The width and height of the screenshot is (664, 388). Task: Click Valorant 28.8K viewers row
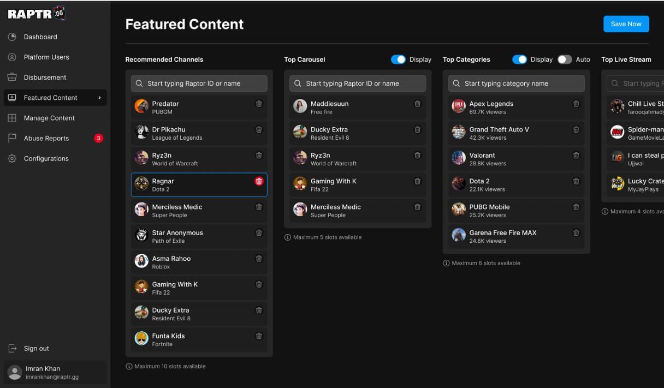[517, 159]
